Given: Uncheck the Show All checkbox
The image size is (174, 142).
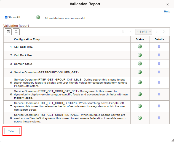Looking at the screenshot, I should 6,17.
